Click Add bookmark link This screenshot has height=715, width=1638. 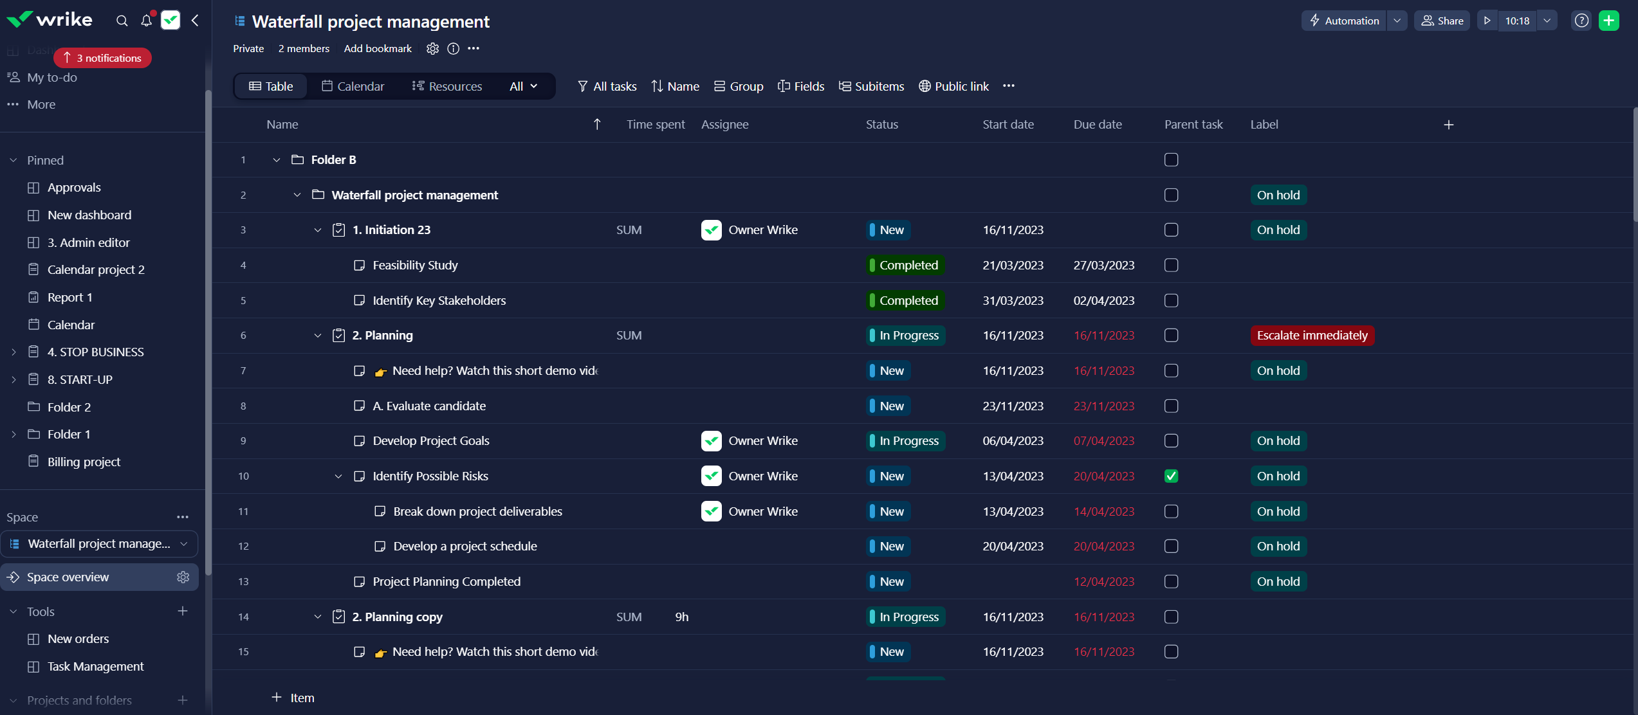[x=378, y=49]
